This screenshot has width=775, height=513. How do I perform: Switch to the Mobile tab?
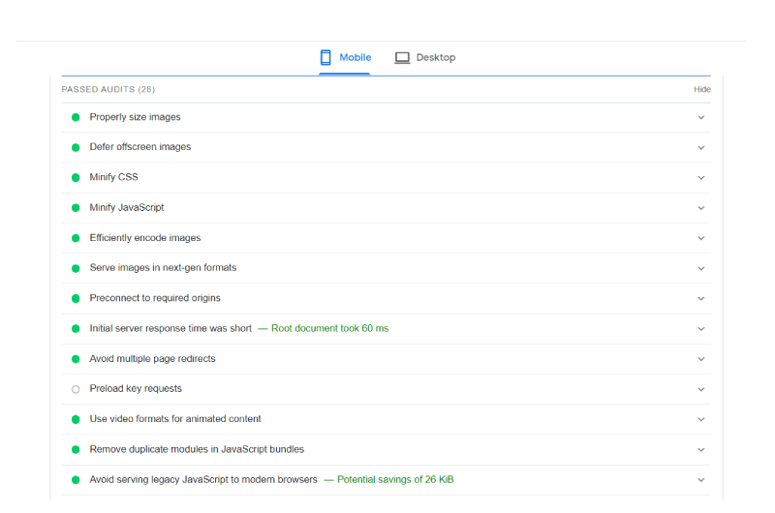coord(345,58)
